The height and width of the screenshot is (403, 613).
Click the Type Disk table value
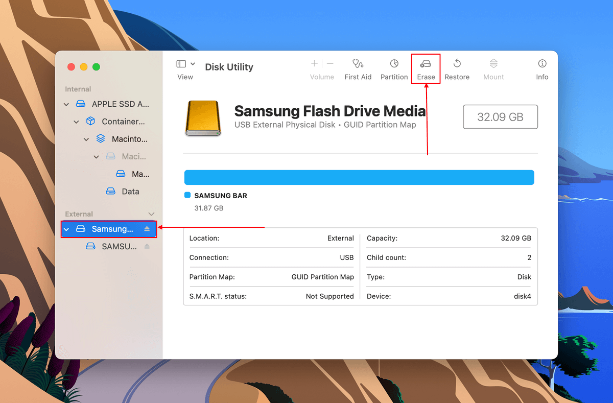pyautogui.click(x=524, y=277)
